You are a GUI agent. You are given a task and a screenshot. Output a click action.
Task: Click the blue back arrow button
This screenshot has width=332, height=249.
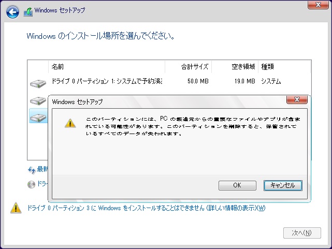(12, 12)
